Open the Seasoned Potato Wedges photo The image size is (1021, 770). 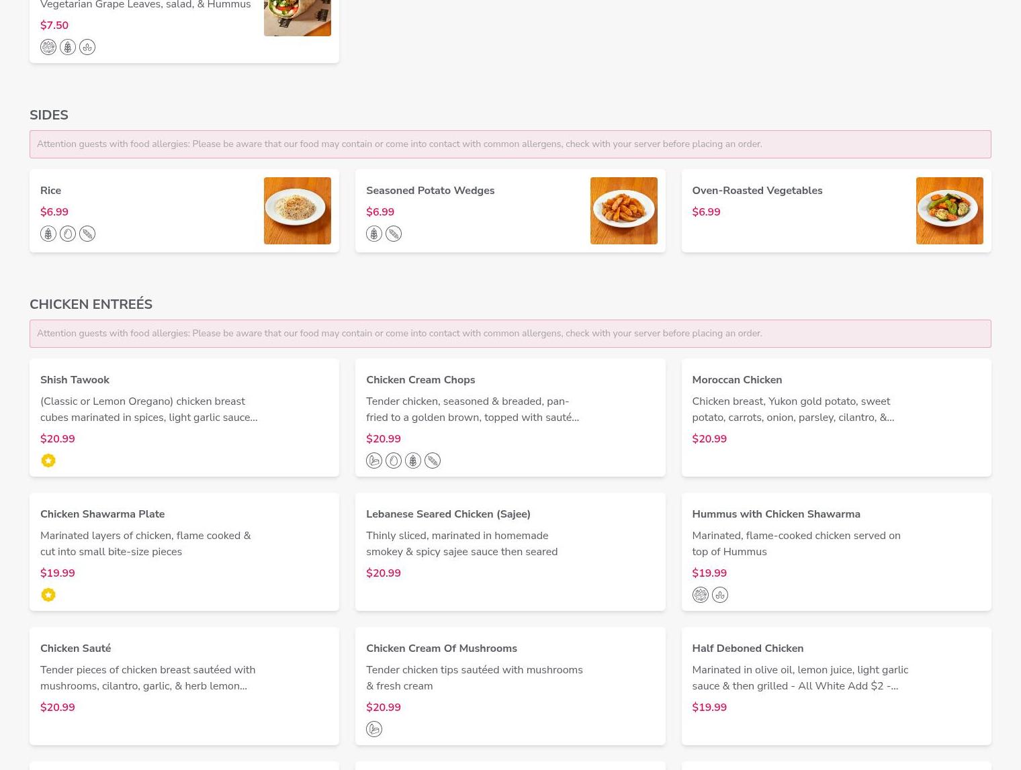(623, 211)
